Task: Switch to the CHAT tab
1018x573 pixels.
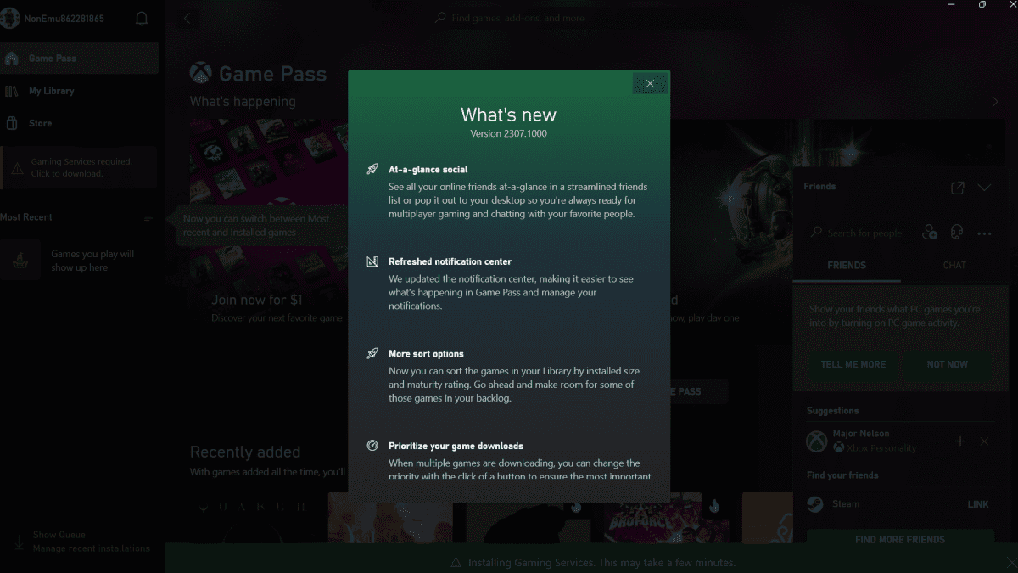Action: (954, 266)
